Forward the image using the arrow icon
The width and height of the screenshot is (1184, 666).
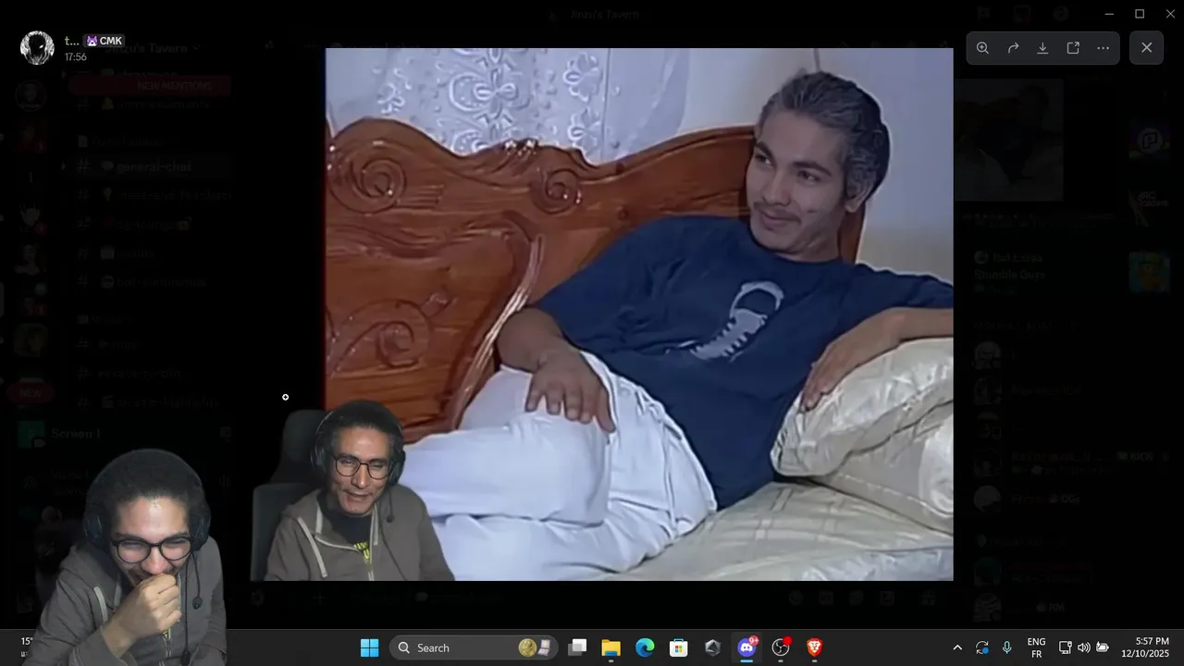click(1013, 48)
